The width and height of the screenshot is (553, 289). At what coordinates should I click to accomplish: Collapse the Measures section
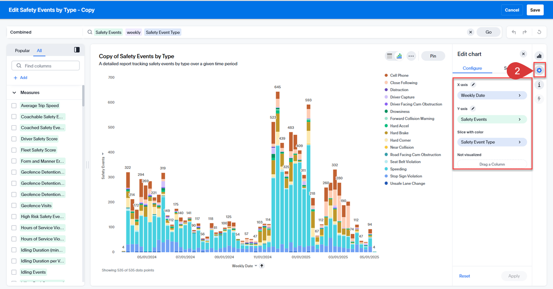pyautogui.click(x=14, y=92)
